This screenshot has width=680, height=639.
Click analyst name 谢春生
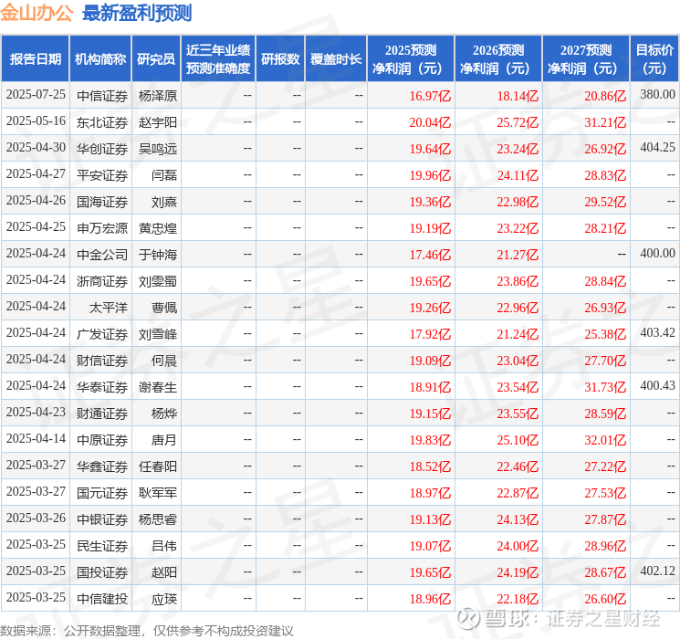157,387
